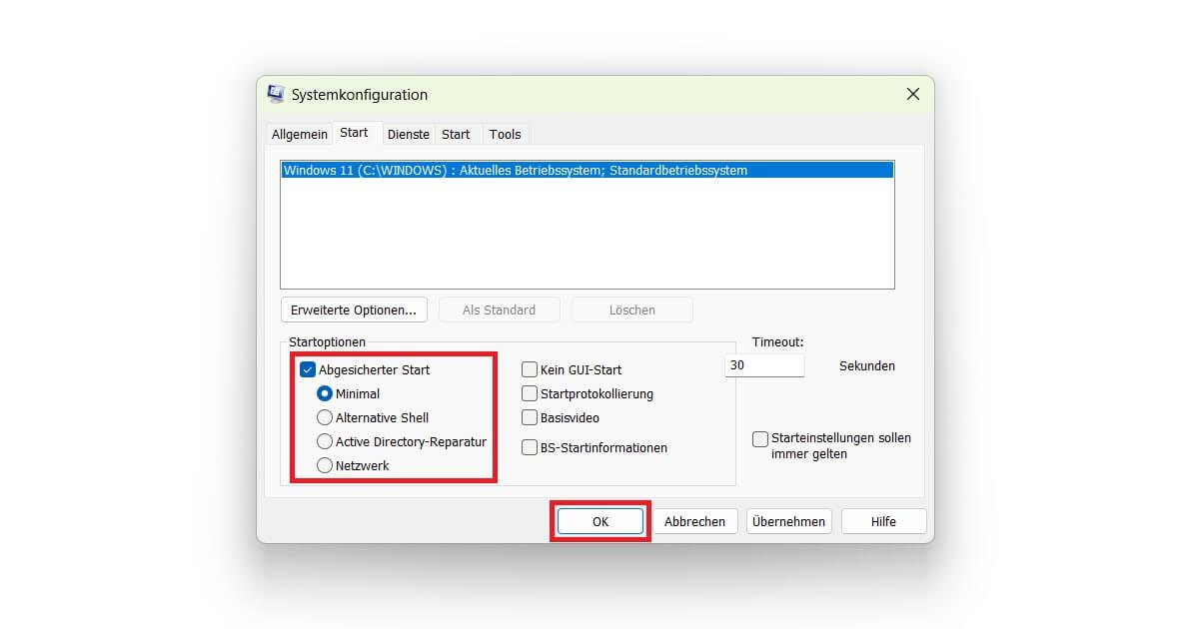Select Active Directory-Reparatur option
This screenshot has height=629, width=1199.
click(325, 441)
